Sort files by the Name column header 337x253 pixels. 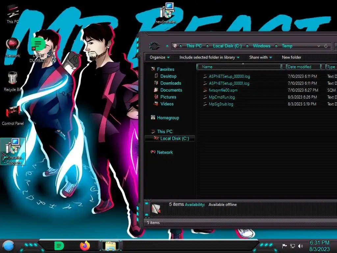[239, 67]
